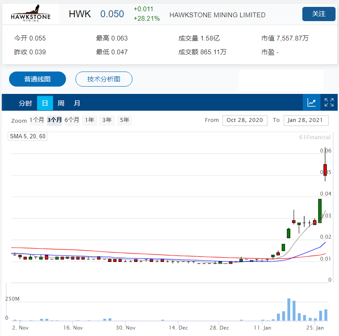The height and width of the screenshot is (336, 339).
Task: Click 今开 0.055 open value
Action: 30,38
